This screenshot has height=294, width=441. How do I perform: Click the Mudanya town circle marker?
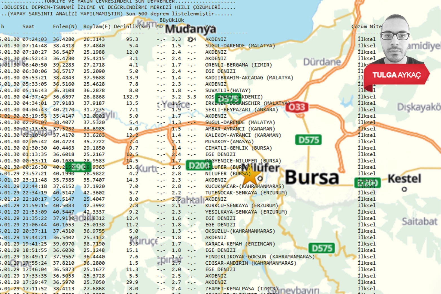191,39
